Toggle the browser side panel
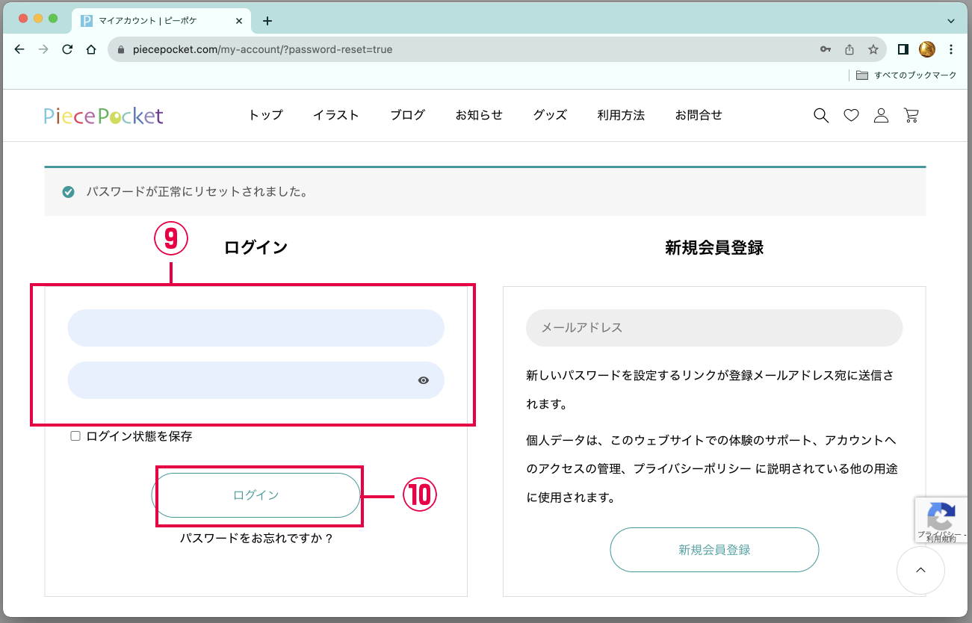Image resolution: width=972 pixels, height=623 pixels. 903,49
